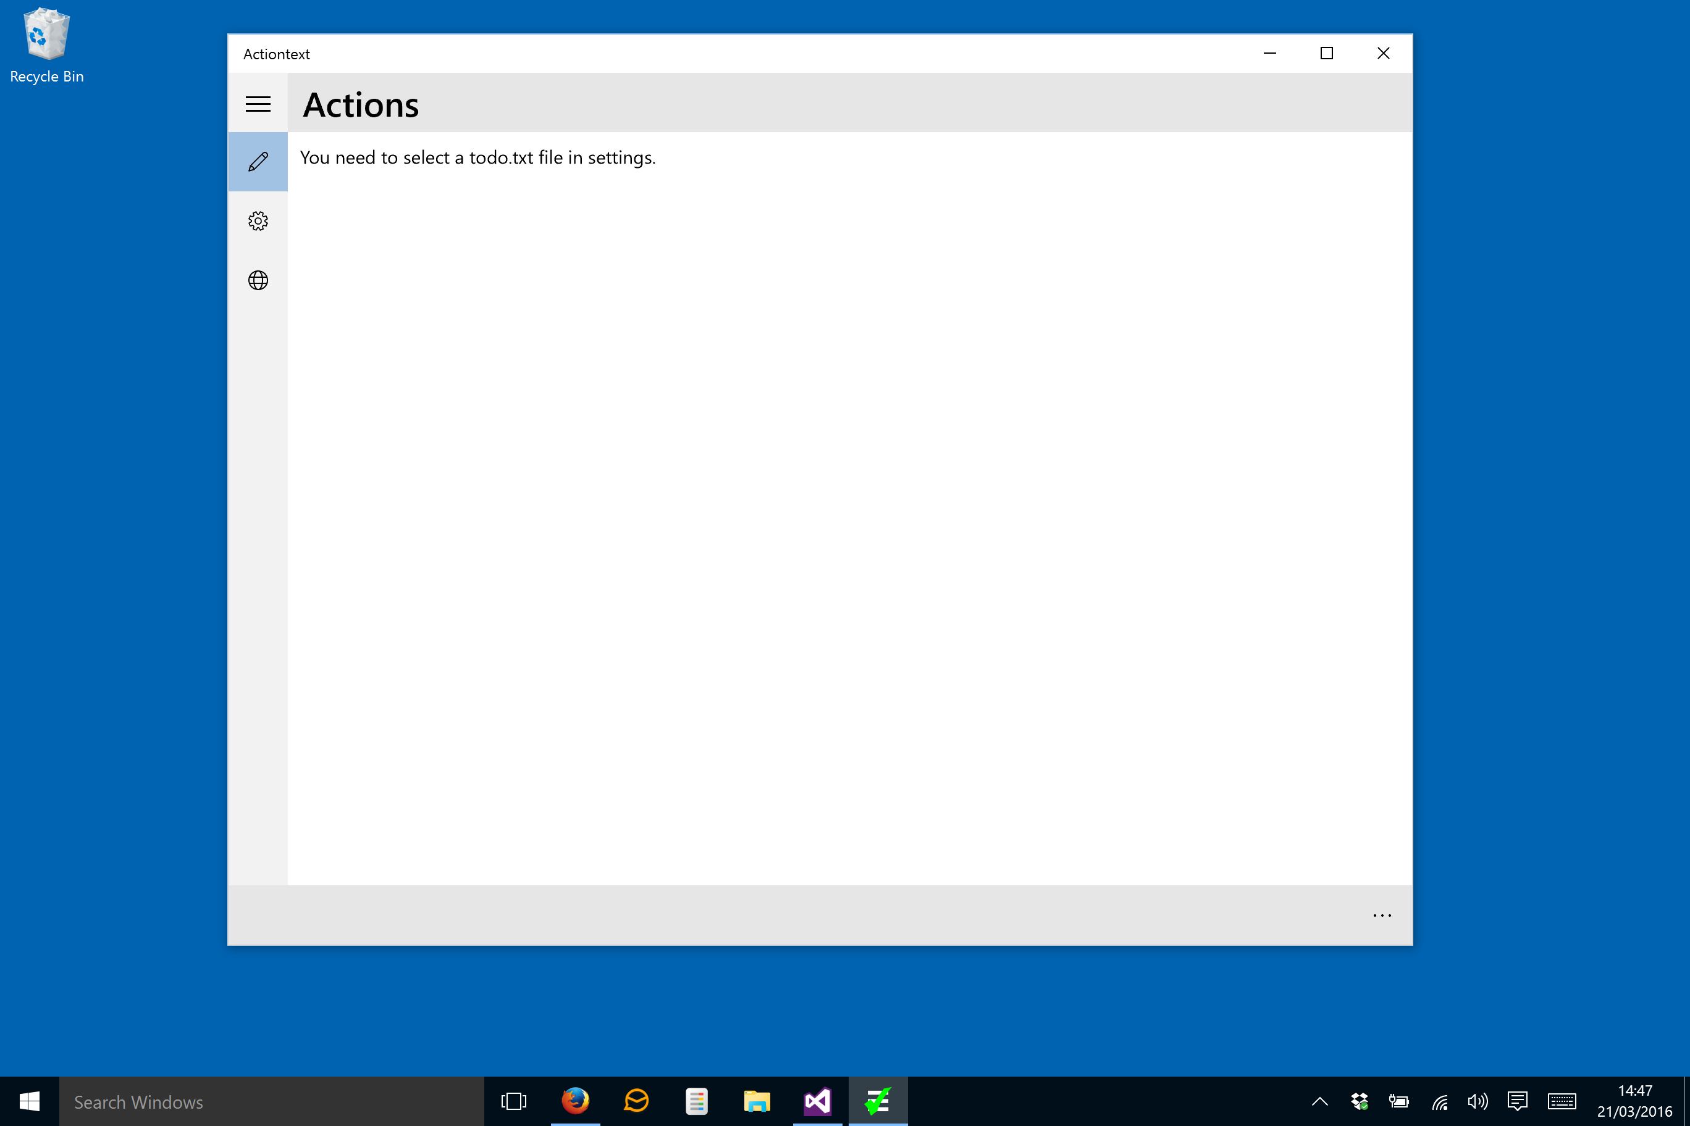Expand the three-dot more options menu
Screen dimensions: 1690x1126
(x=1382, y=915)
